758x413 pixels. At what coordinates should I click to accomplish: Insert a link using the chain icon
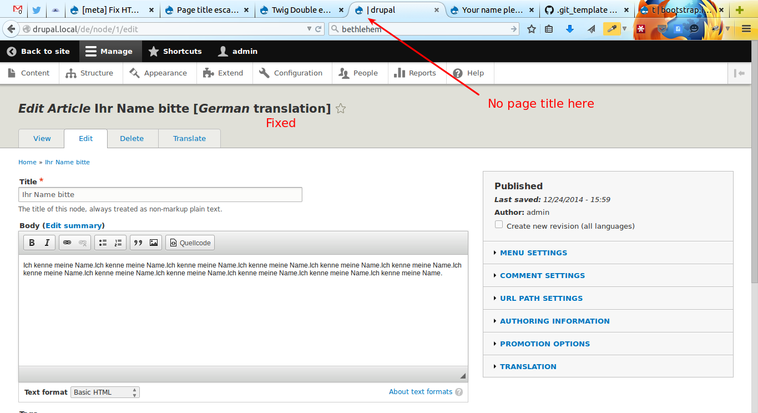point(67,242)
